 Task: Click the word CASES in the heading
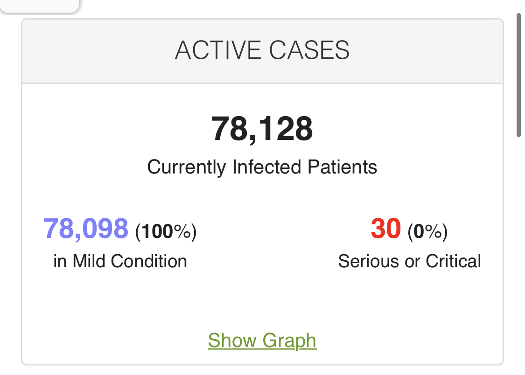[309, 50]
